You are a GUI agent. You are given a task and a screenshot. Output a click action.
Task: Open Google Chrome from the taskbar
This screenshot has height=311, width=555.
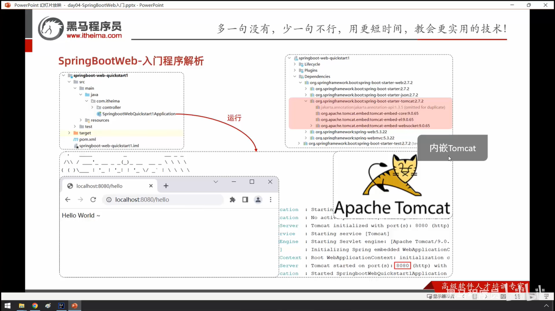coord(35,306)
